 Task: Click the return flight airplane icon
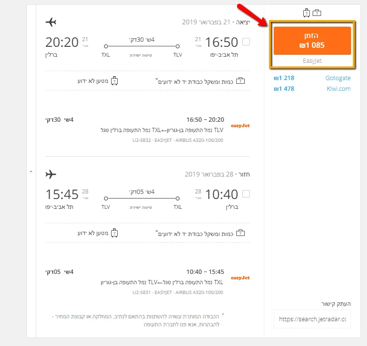click(x=51, y=174)
